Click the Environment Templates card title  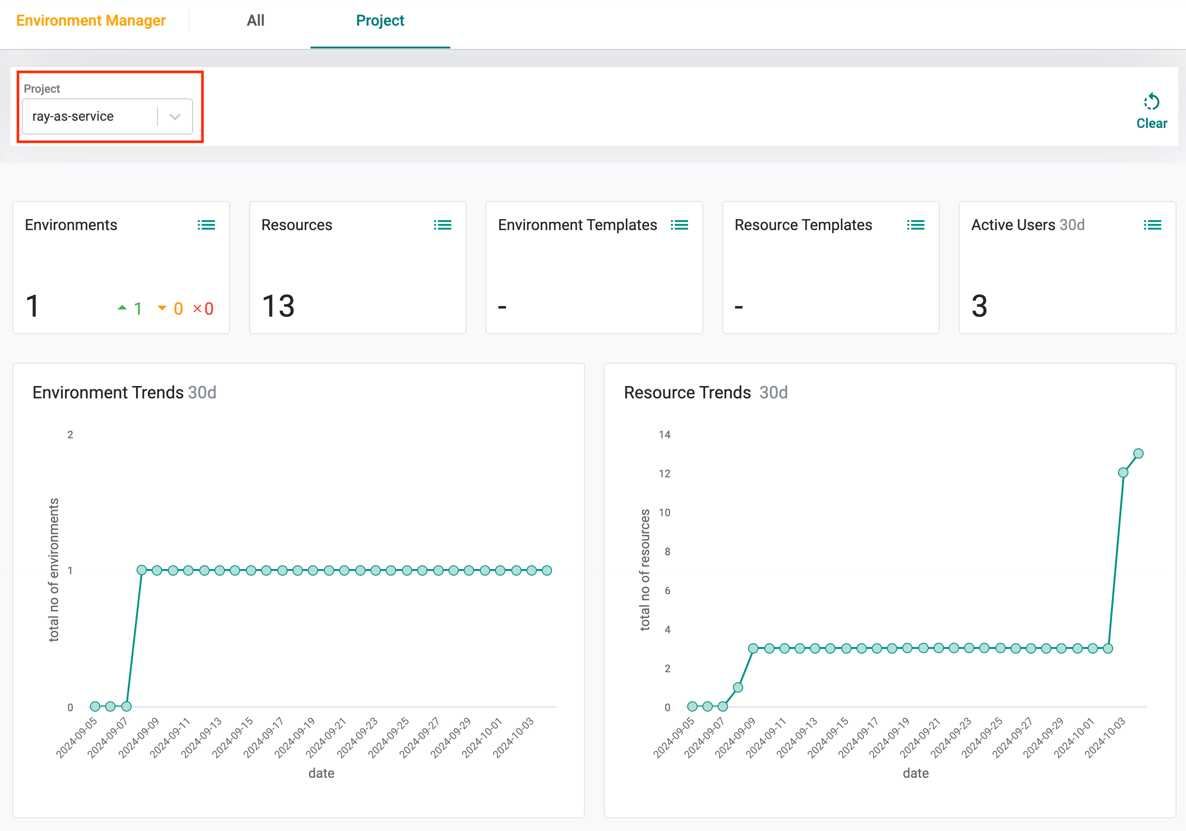click(577, 225)
